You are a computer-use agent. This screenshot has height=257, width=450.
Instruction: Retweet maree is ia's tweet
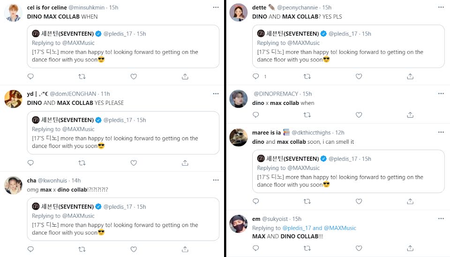307,201
